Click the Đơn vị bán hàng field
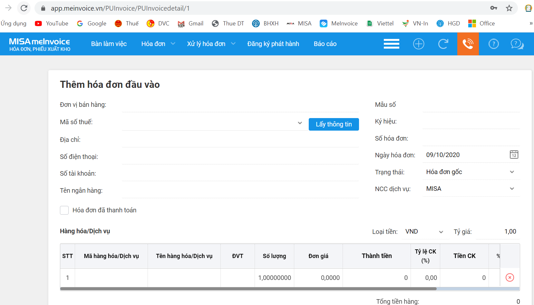The width and height of the screenshot is (534, 305). pos(240,105)
